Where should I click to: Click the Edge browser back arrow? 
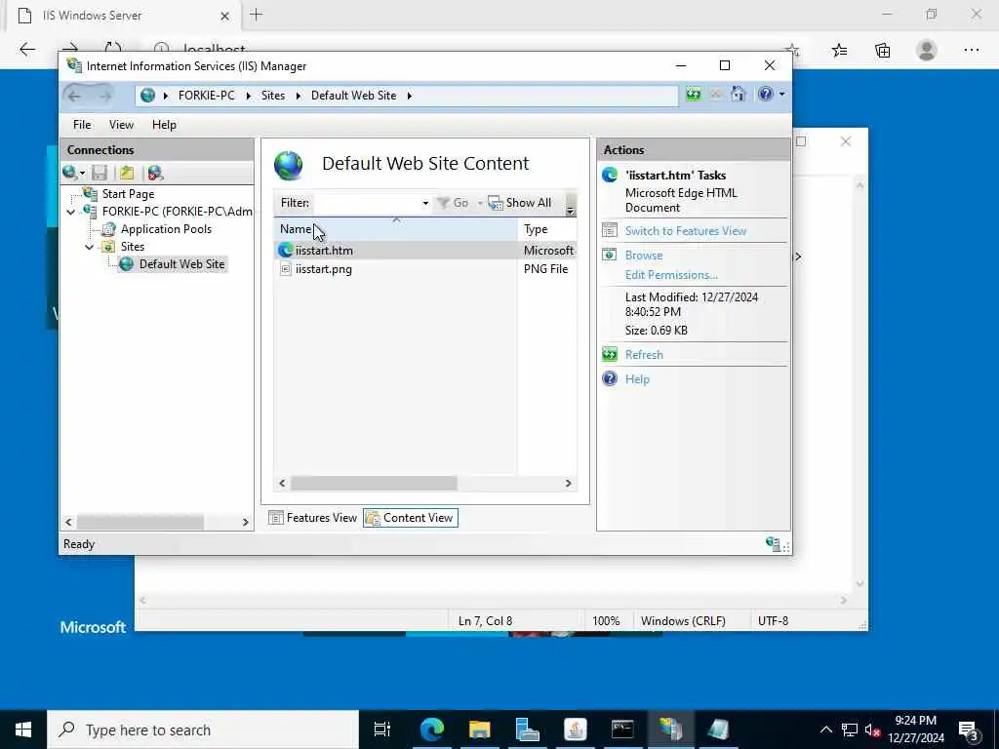[27, 50]
